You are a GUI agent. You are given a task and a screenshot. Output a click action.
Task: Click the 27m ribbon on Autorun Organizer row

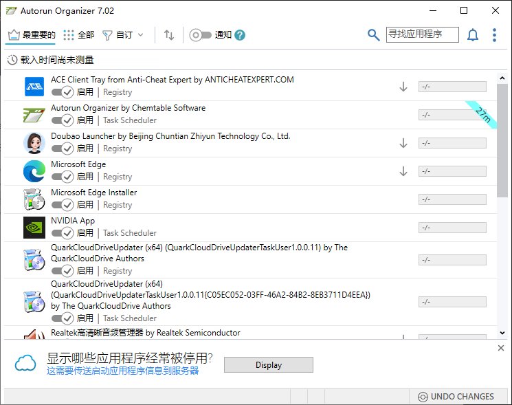point(482,114)
